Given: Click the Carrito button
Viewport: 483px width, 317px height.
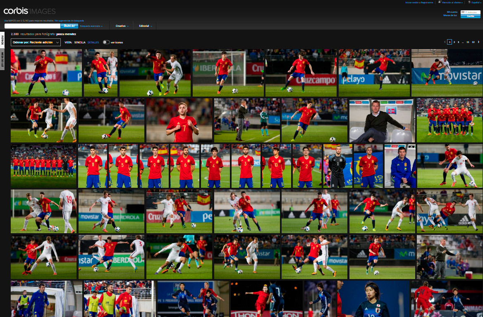Looking at the screenshot, I should 471,16.
